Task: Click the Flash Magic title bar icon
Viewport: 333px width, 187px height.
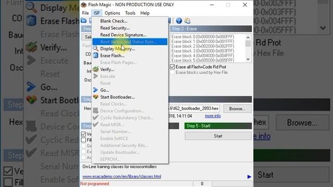Action: 84,5
